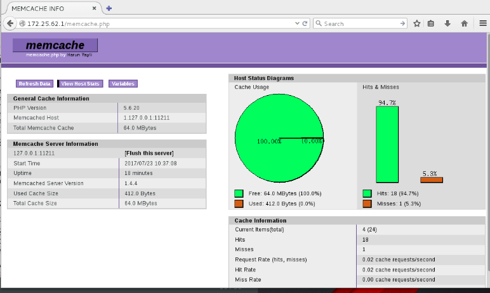Viewport: 490px width, 293px height.
Task: Click the Hits value 18 in Cache Information
Action: pos(366,240)
